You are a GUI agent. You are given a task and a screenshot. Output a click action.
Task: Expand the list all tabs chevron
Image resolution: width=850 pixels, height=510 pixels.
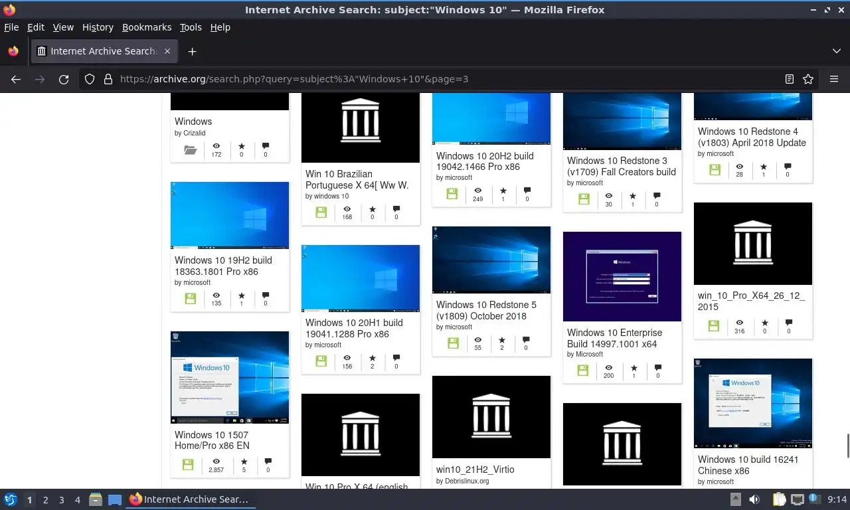pos(837,51)
